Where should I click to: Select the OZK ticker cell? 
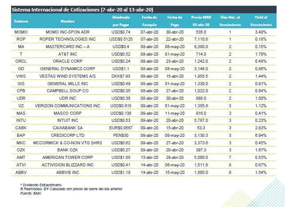(x=21, y=150)
